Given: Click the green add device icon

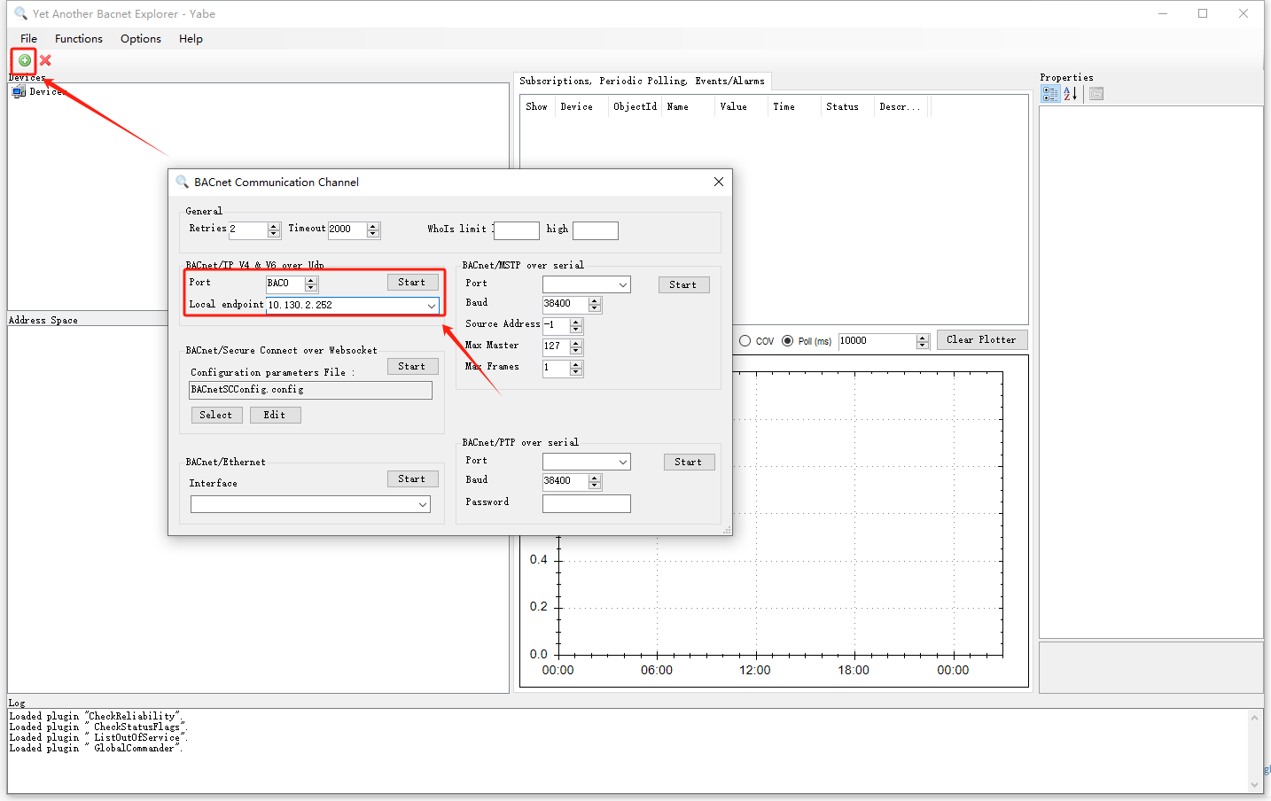Looking at the screenshot, I should click(x=25, y=60).
